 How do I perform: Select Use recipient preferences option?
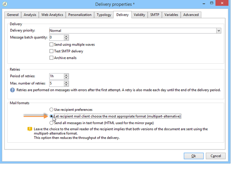pos(52,110)
